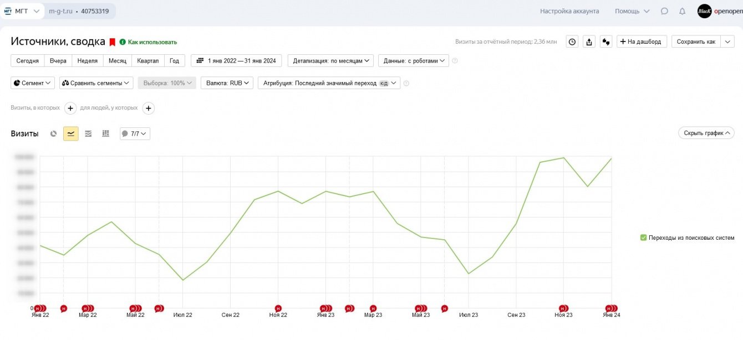Choose the bar chart view icon
The width and height of the screenshot is (743, 340).
tap(105, 133)
